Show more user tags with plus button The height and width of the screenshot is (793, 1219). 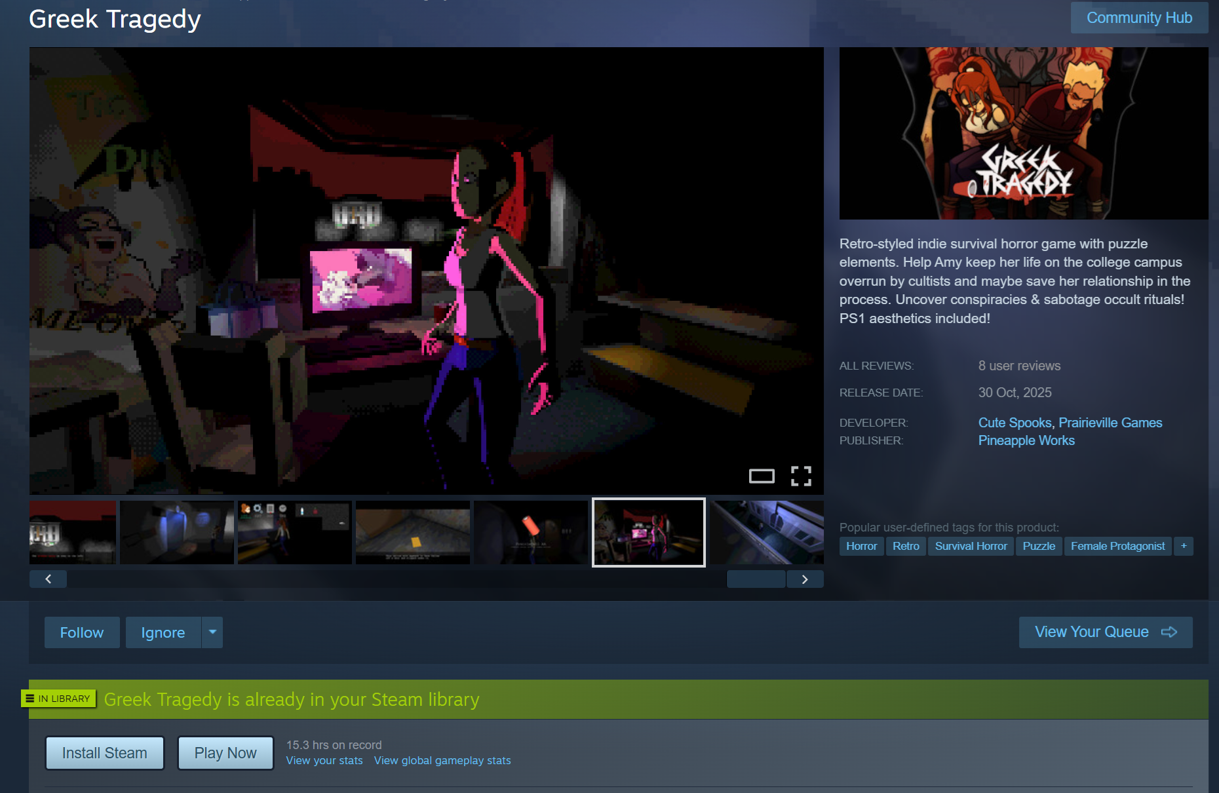[1184, 546]
